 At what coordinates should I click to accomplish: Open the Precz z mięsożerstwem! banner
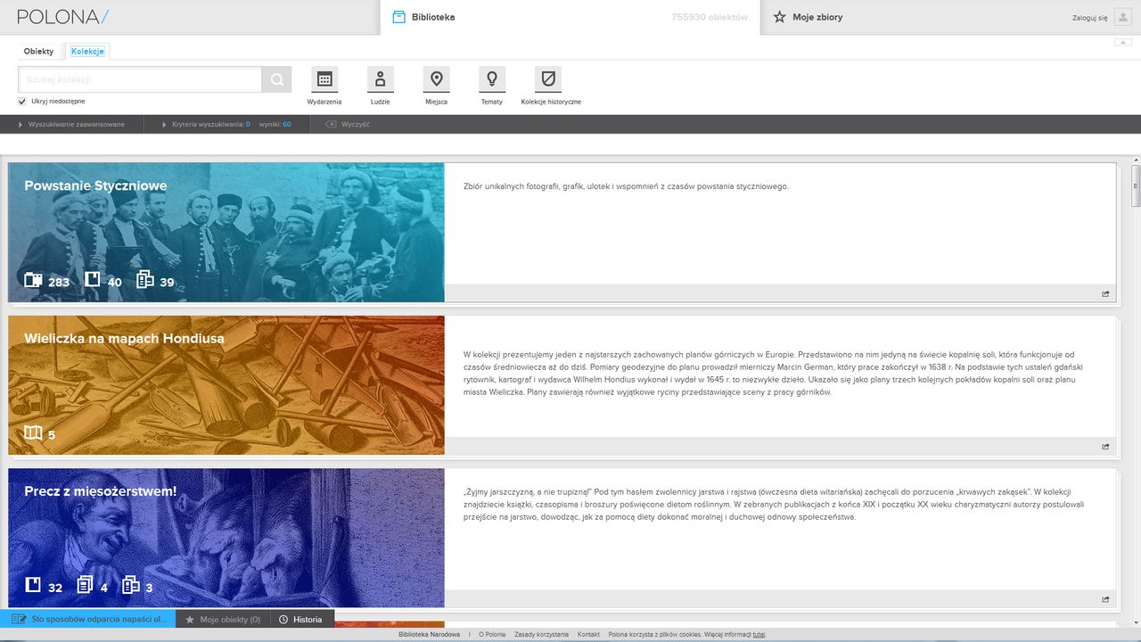click(226, 538)
